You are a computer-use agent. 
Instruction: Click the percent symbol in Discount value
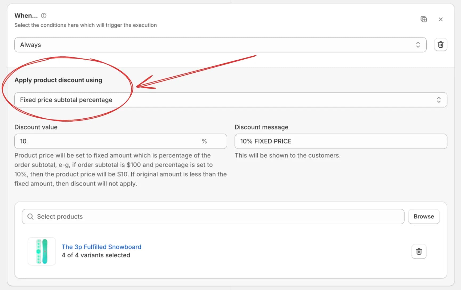coord(204,141)
